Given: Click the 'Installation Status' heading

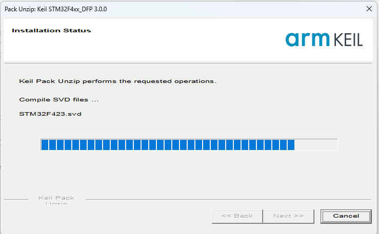Looking at the screenshot, I should (x=51, y=30).
